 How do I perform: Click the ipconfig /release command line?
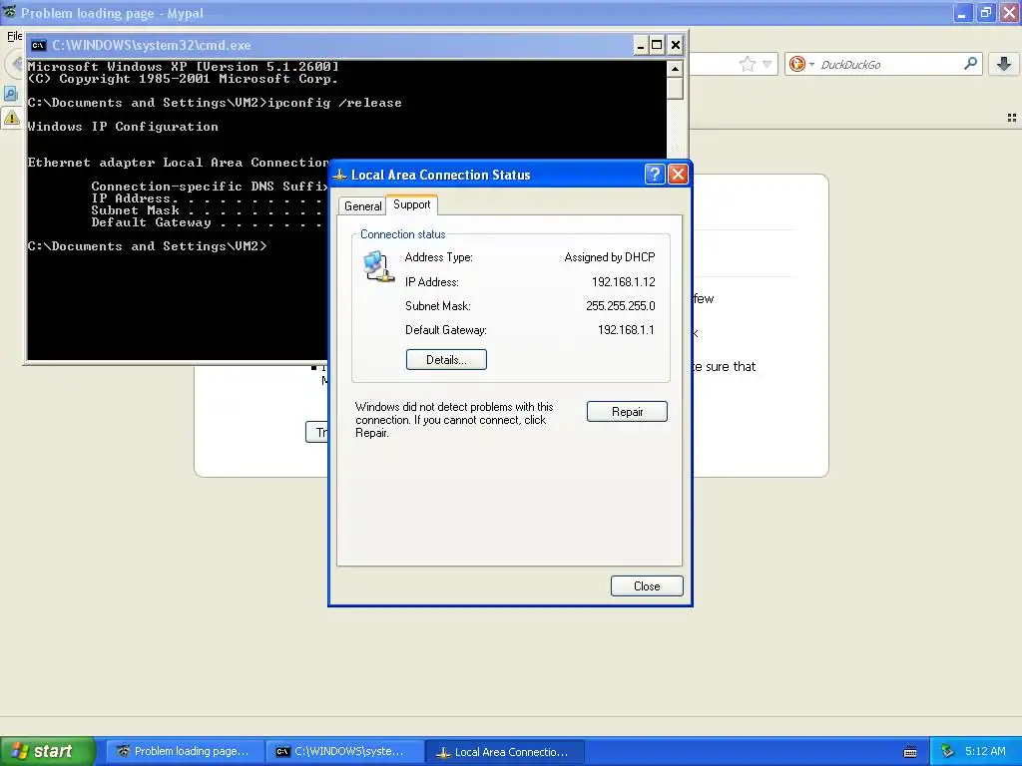pyautogui.click(x=215, y=103)
